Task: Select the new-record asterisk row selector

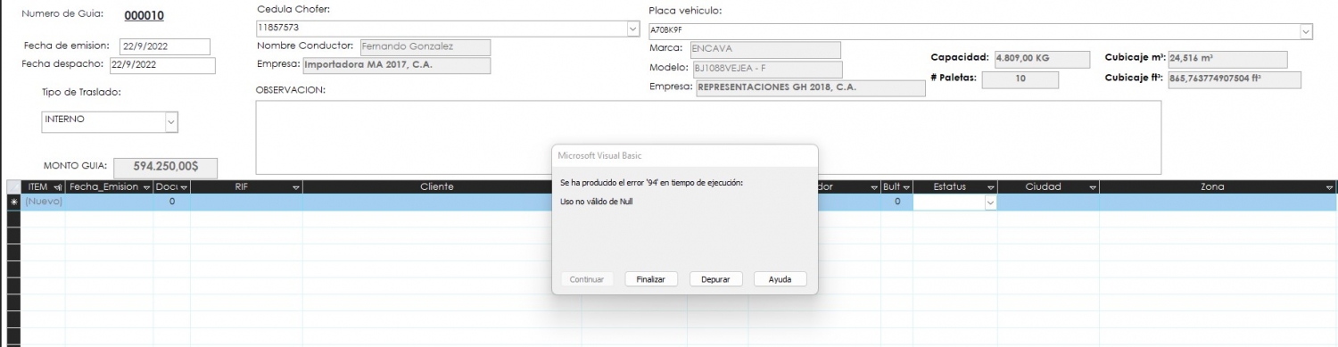Action: [13, 202]
